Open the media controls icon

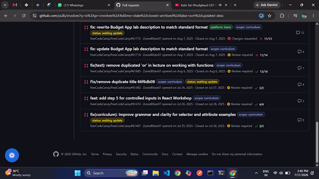pyautogui.click(x=295, y=16)
